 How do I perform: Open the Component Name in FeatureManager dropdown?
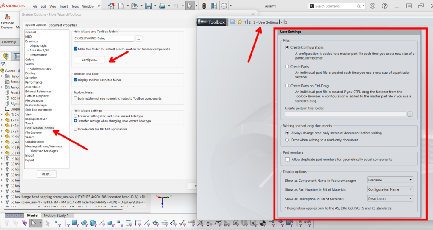coord(390,180)
